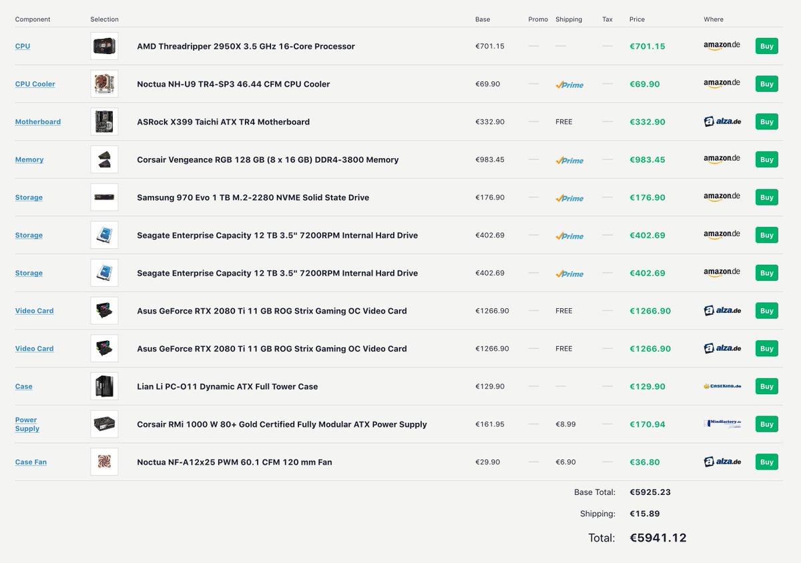
Task: Click the €6.90 shipping cost
Action: tap(565, 462)
